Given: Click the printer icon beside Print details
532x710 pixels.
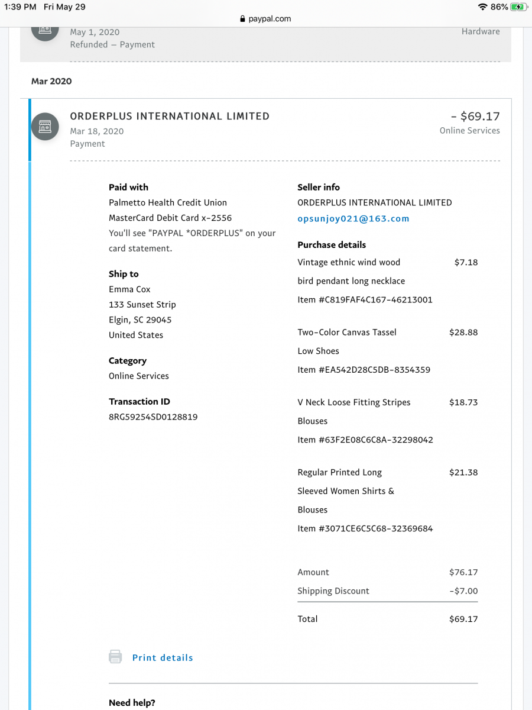Looking at the screenshot, I should pos(115,657).
